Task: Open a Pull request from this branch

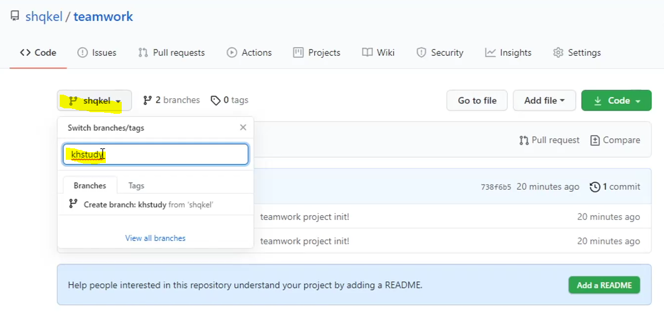Action: tap(549, 140)
